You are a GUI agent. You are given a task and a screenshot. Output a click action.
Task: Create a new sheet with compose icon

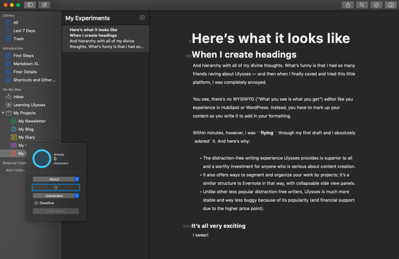tap(44, 5)
